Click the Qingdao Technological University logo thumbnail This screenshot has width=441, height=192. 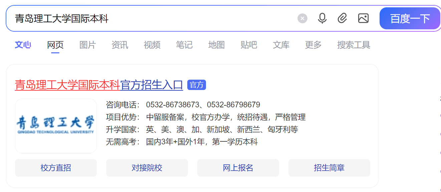55,126
